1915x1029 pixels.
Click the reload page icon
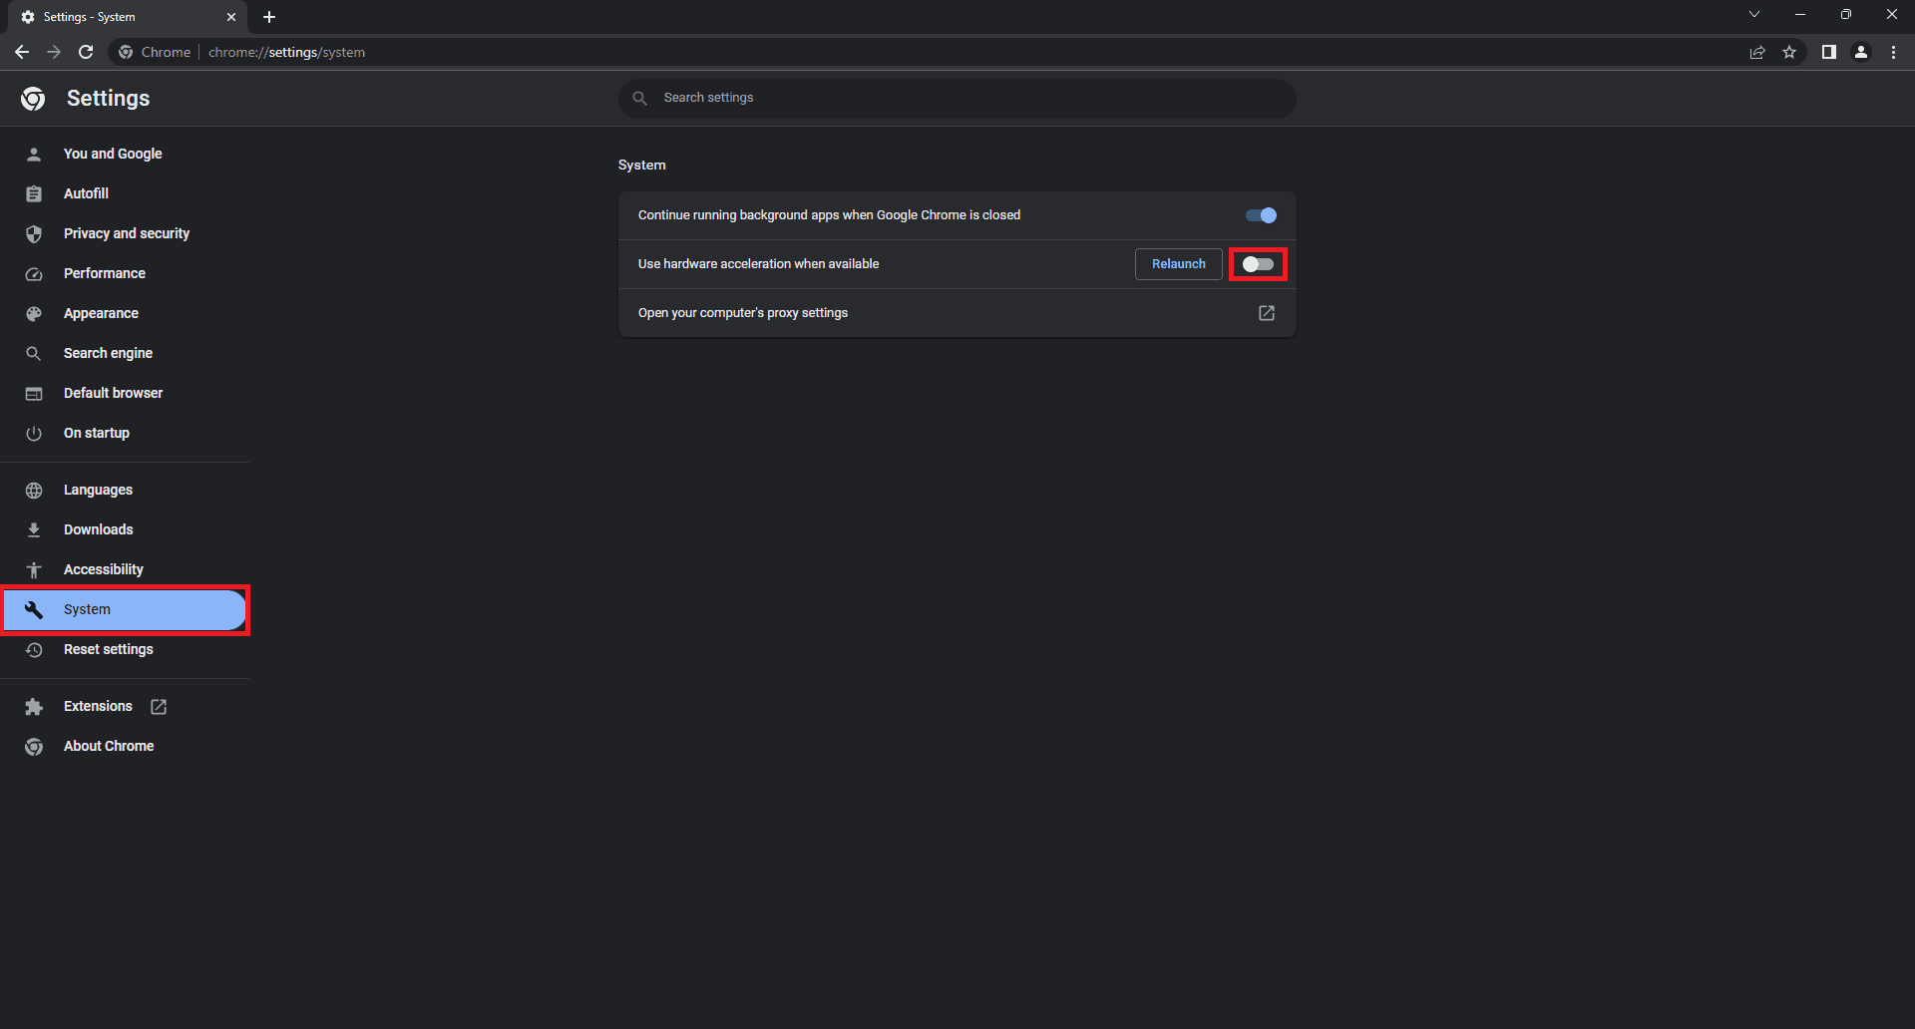(86, 52)
